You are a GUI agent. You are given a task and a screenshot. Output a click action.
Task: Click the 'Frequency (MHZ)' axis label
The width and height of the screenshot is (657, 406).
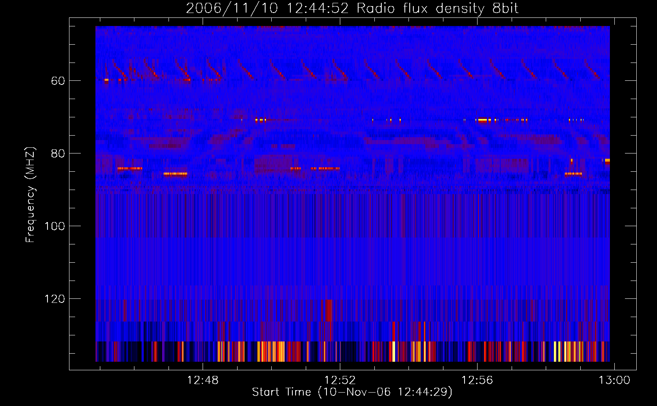pyautogui.click(x=30, y=194)
